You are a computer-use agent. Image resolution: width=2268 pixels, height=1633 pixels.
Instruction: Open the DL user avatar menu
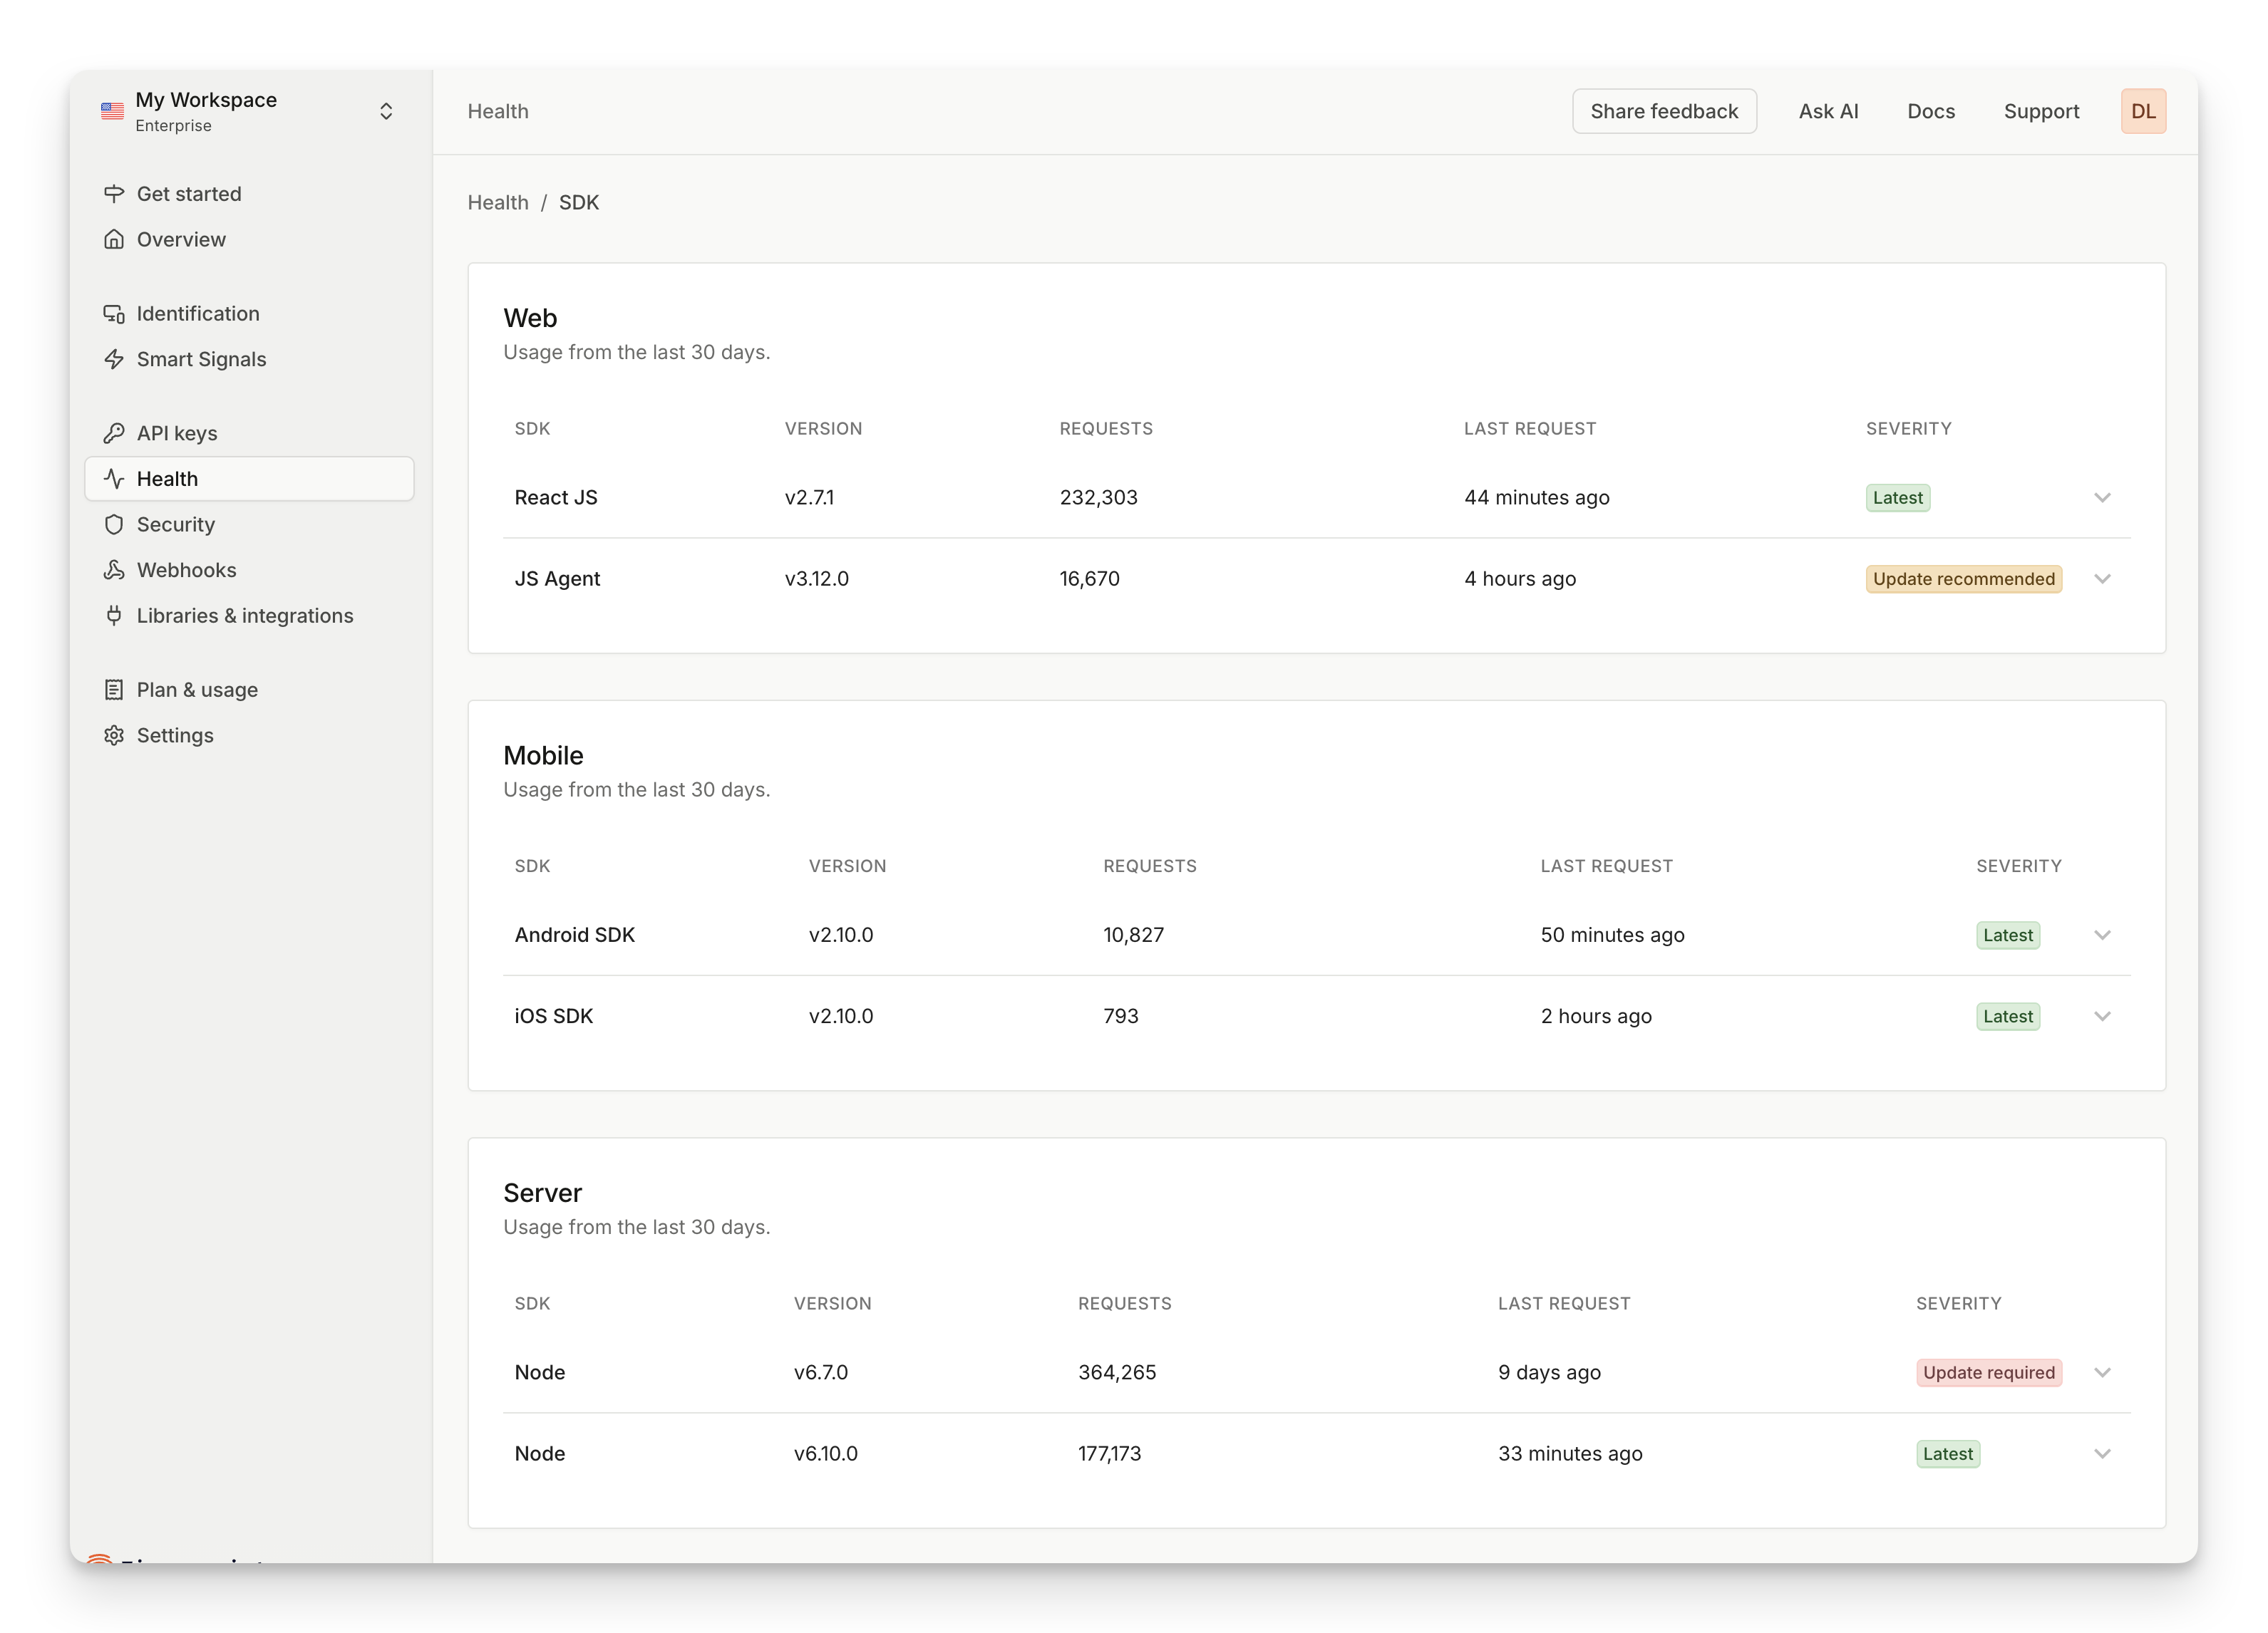(2143, 111)
